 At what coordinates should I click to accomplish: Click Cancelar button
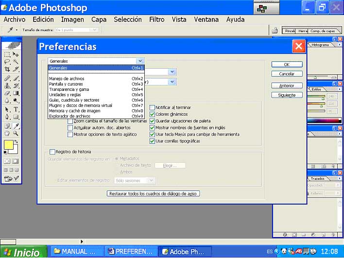click(x=287, y=74)
